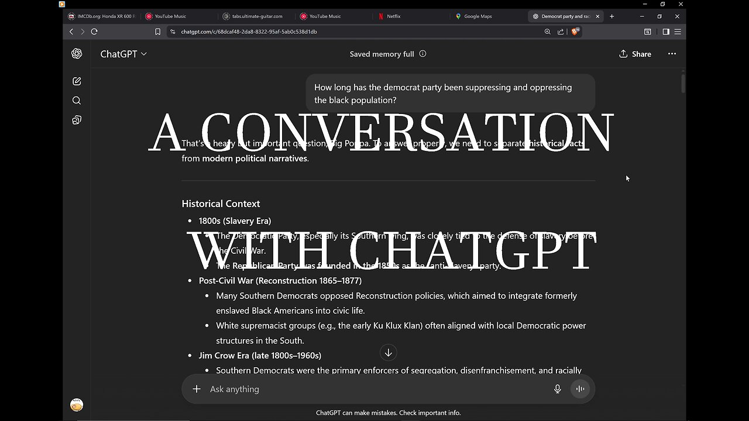Click the Historical Context heading
The image size is (749, 421).
pos(221,203)
